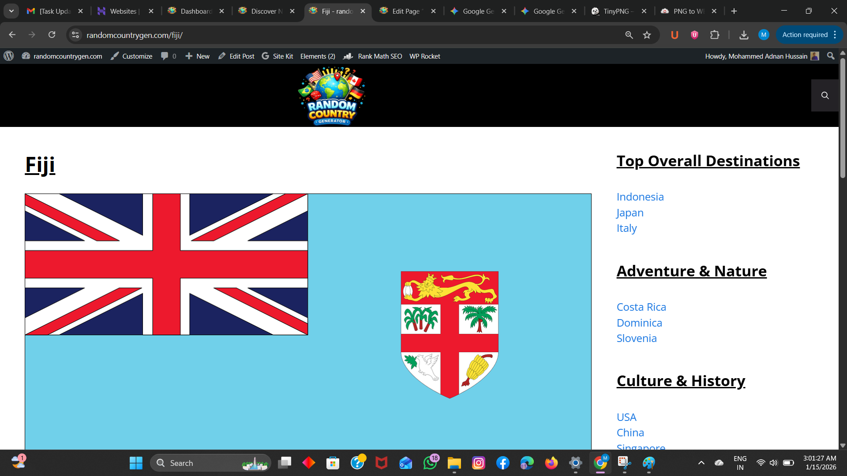Select the Edit Post pencil icon
The width and height of the screenshot is (847, 476).
click(x=222, y=56)
